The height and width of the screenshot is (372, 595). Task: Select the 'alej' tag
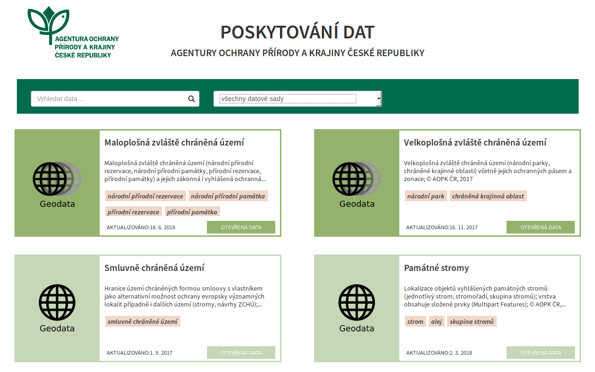pyautogui.click(x=437, y=321)
